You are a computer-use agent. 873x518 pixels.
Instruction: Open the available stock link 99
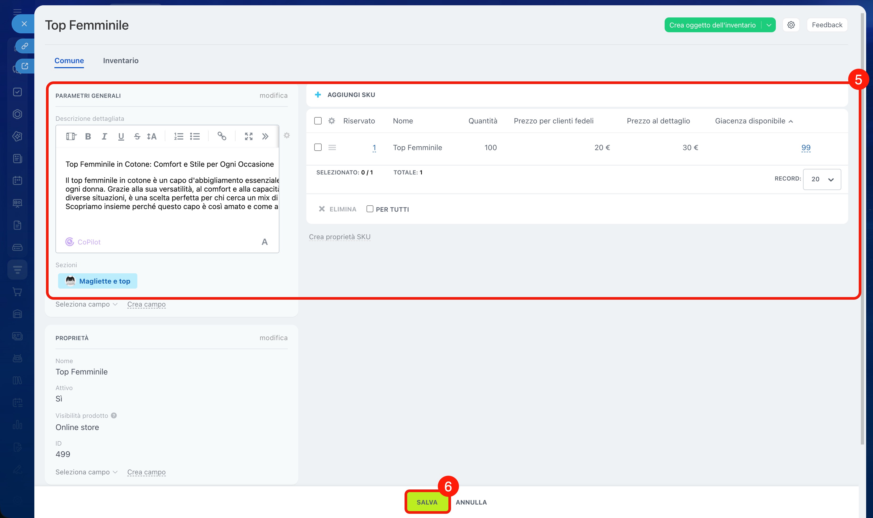tap(806, 148)
